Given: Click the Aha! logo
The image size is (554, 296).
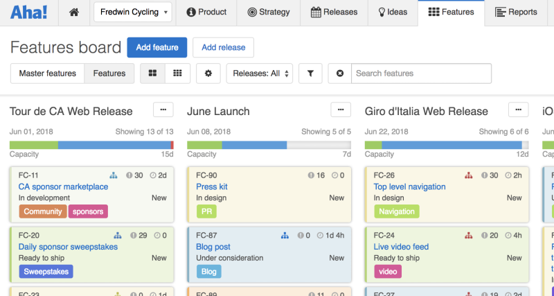Looking at the screenshot, I should click(28, 12).
